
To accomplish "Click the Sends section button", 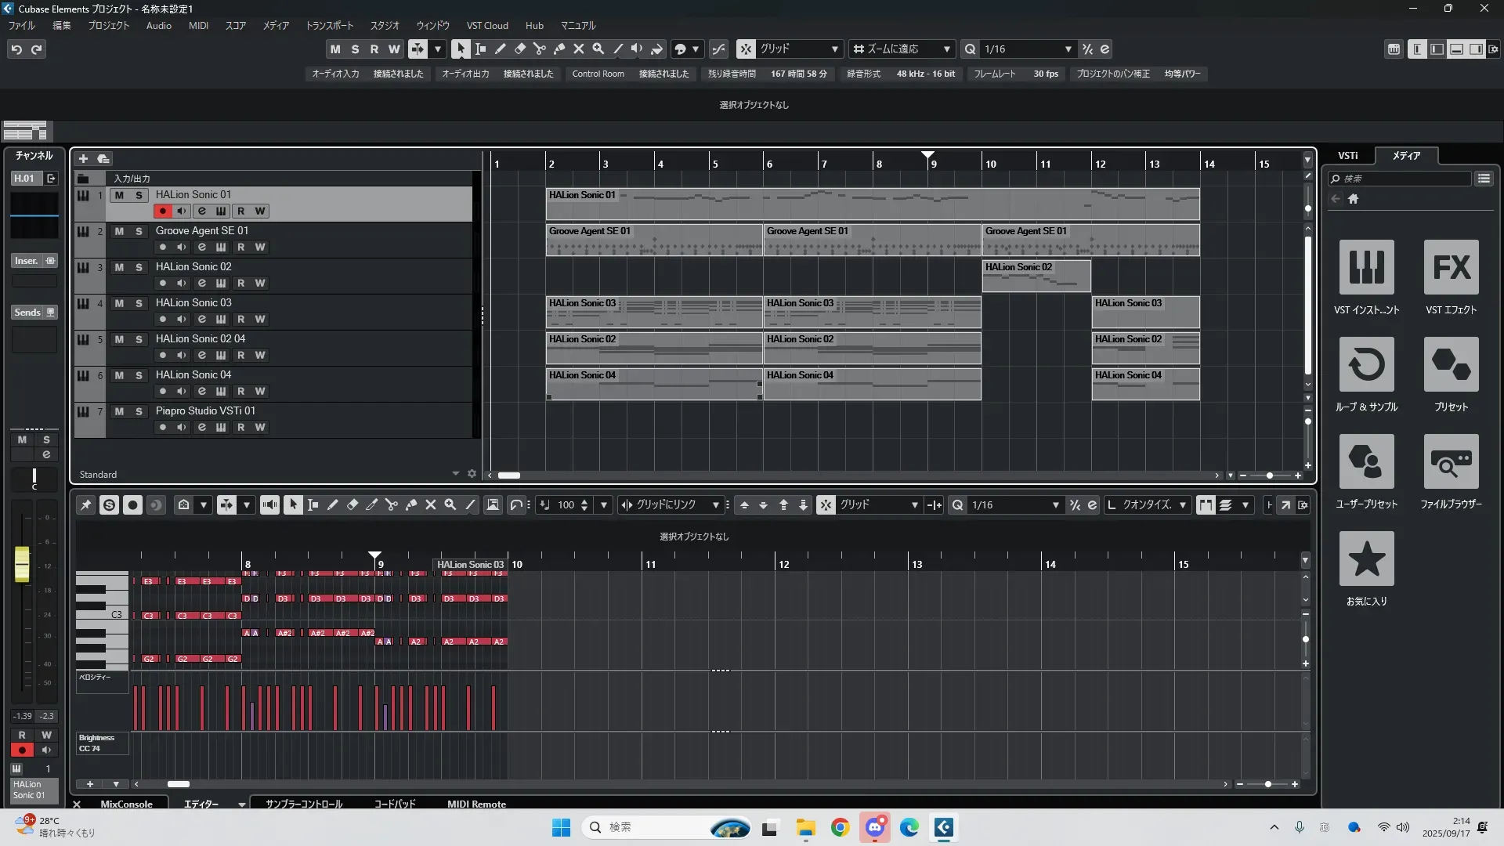I will click(27, 313).
